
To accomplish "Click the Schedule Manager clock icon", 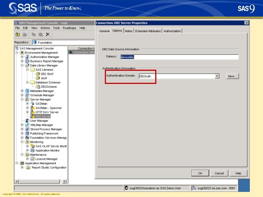I will tap(27, 95).
